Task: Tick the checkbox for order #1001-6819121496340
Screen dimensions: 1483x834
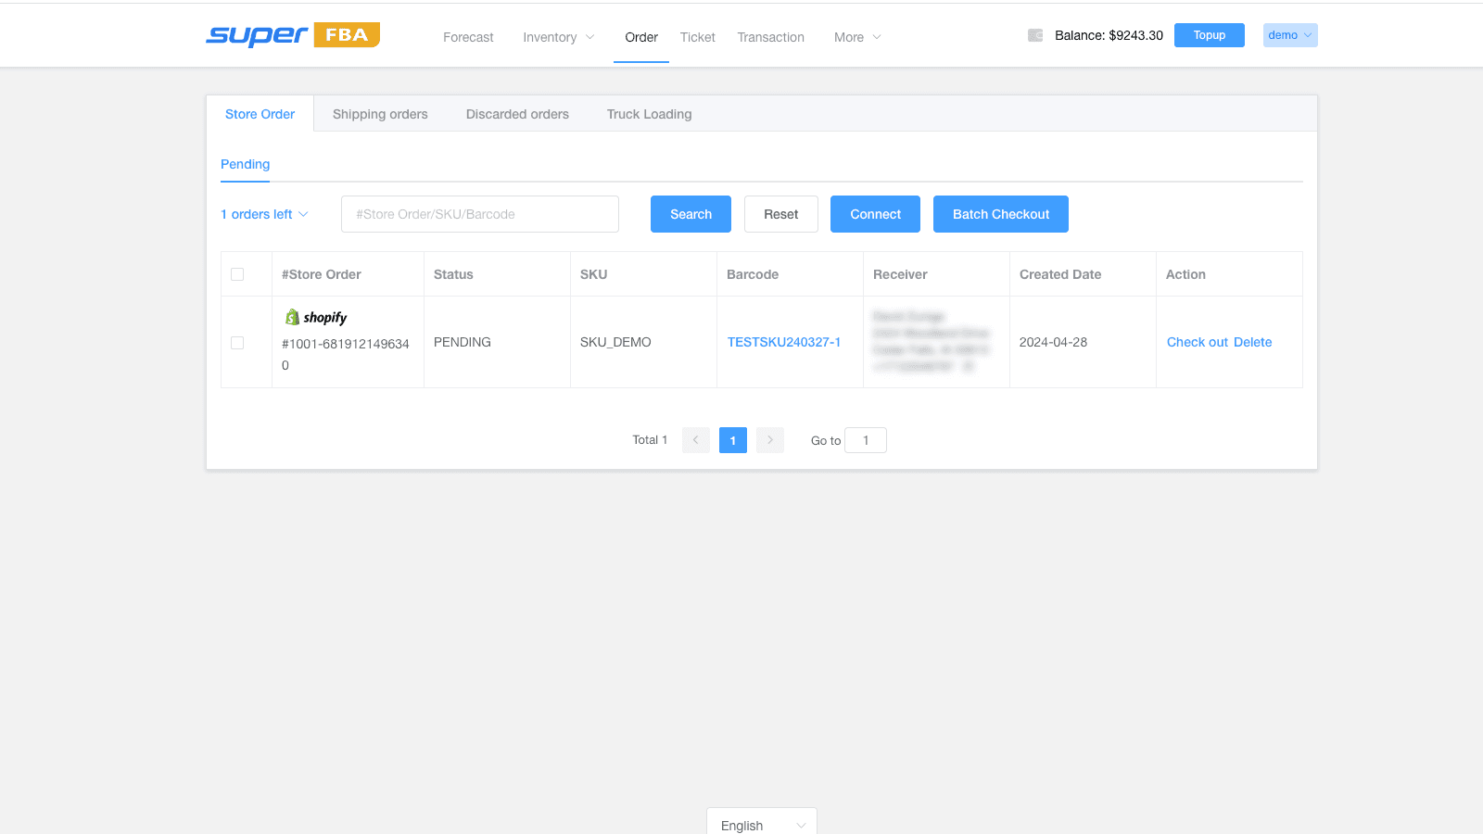Action: (x=237, y=343)
